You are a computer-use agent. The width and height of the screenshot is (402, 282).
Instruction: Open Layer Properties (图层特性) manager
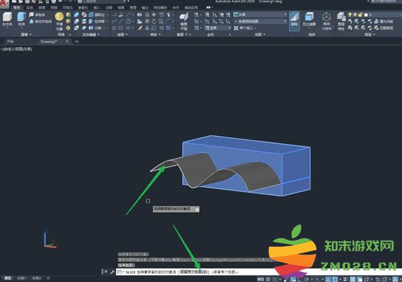(341, 21)
